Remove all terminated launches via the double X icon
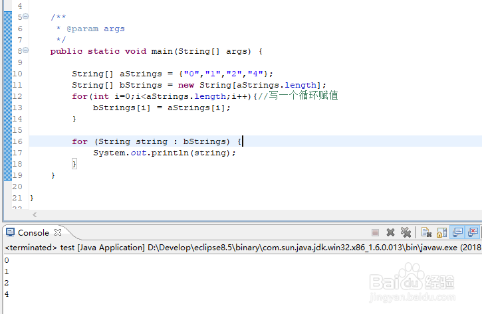Screen dimensions: 482x314 coord(406,232)
